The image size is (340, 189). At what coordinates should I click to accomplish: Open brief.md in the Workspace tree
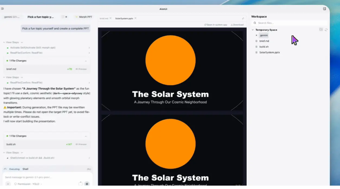pos(264,41)
